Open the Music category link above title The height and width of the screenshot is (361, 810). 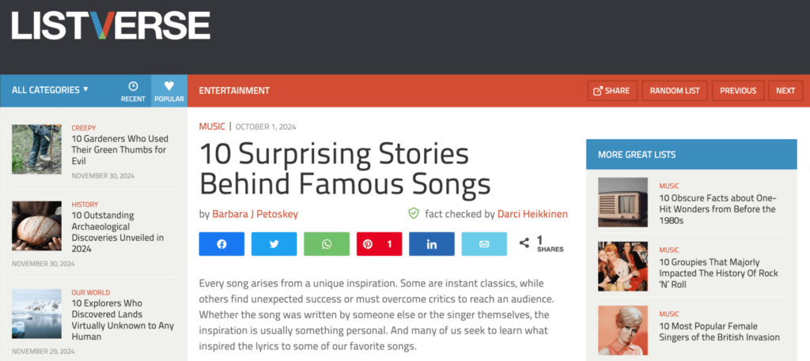(x=212, y=126)
